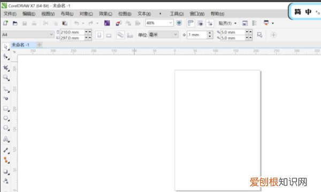Toggle Show rulers button
The height and width of the screenshot is (192, 321).
190,23
